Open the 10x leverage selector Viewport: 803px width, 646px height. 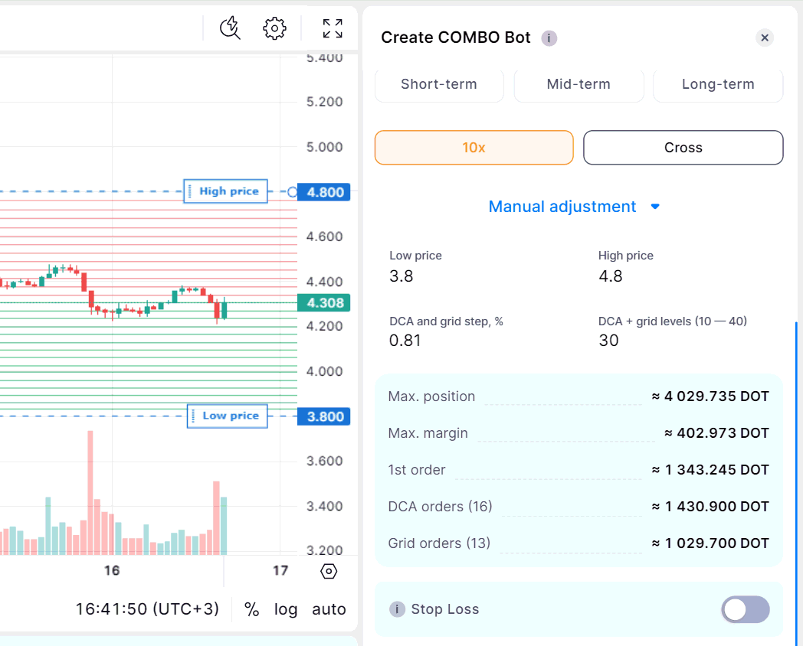click(474, 148)
